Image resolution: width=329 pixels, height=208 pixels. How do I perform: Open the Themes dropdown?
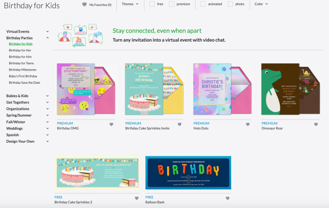pos(130,4)
